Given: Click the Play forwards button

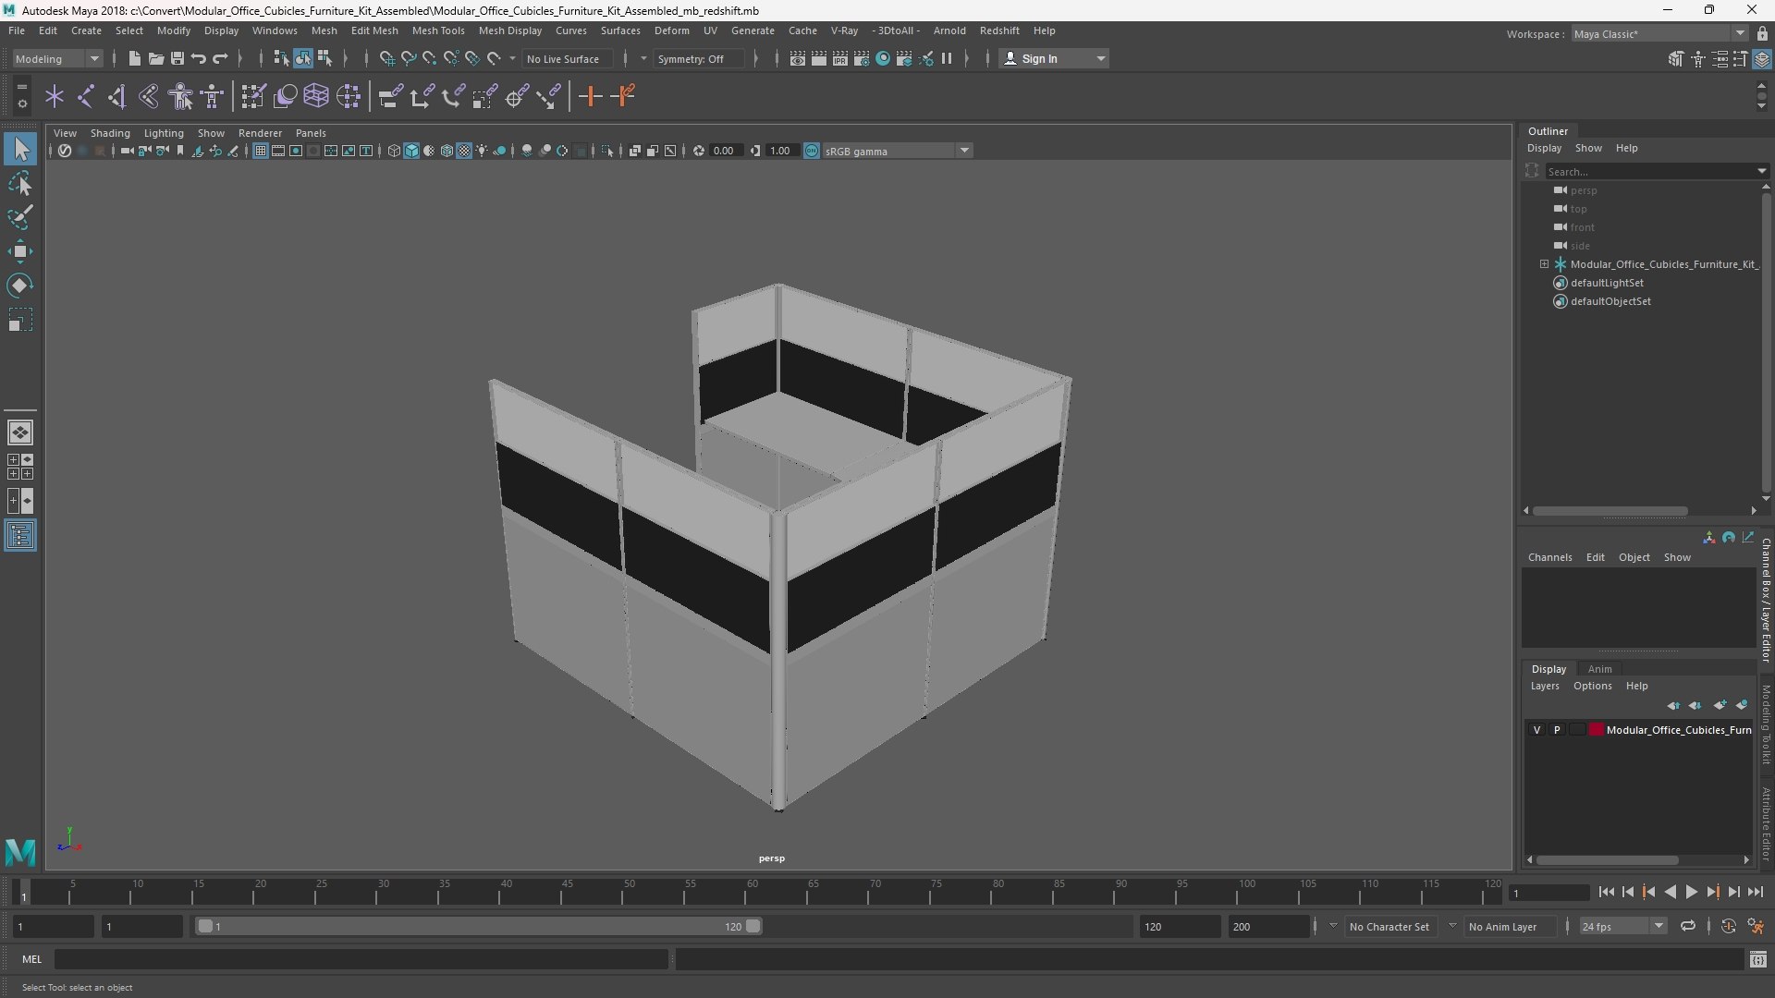Looking at the screenshot, I should click(x=1691, y=892).
